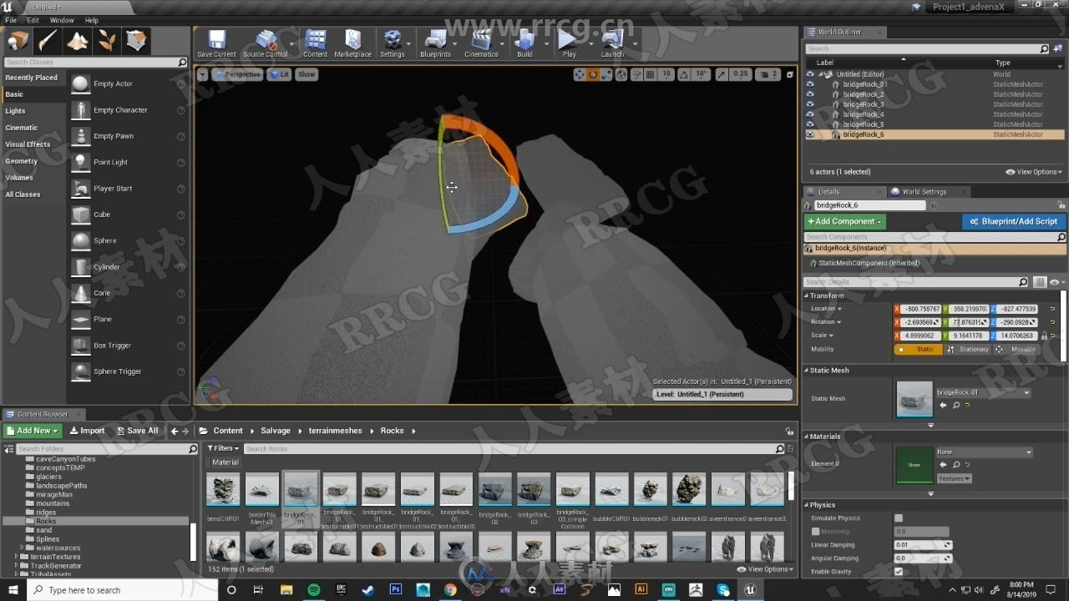Open Content browser toolbar icon
The image size is (1069, 601).
coord(315,43)
